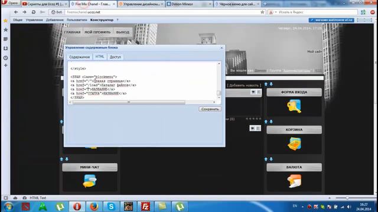
Task: Click the </style> line in code editor
Action: [x=78, y=68]
